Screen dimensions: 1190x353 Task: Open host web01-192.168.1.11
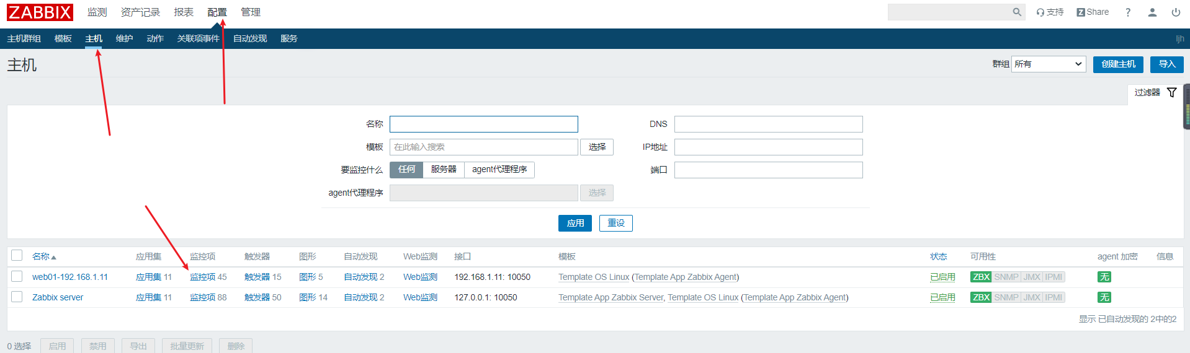(x=70, y=277)
